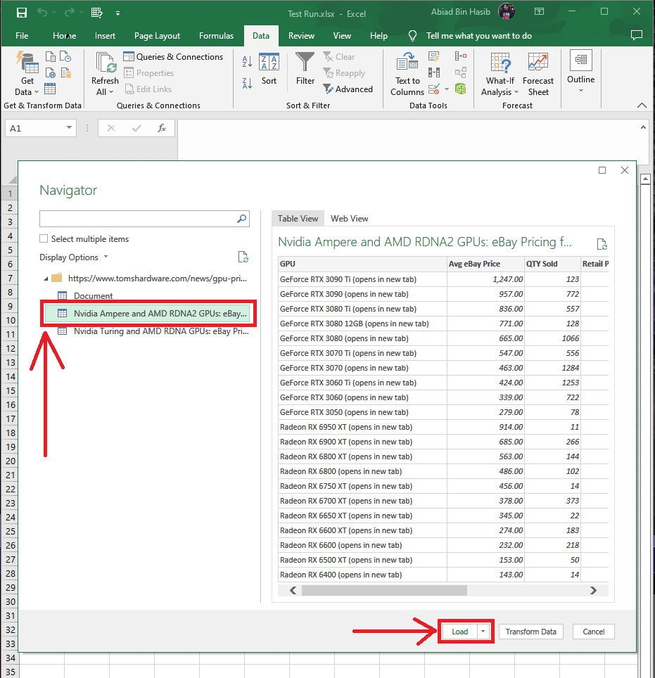655x678 pixels.
Task: Click the Navigator search magnifier icon
Action: pos(242,219)
